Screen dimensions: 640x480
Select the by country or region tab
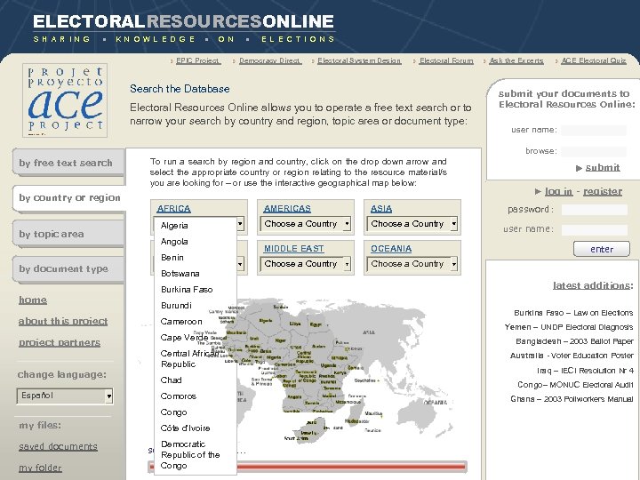(x=69, y=198)
